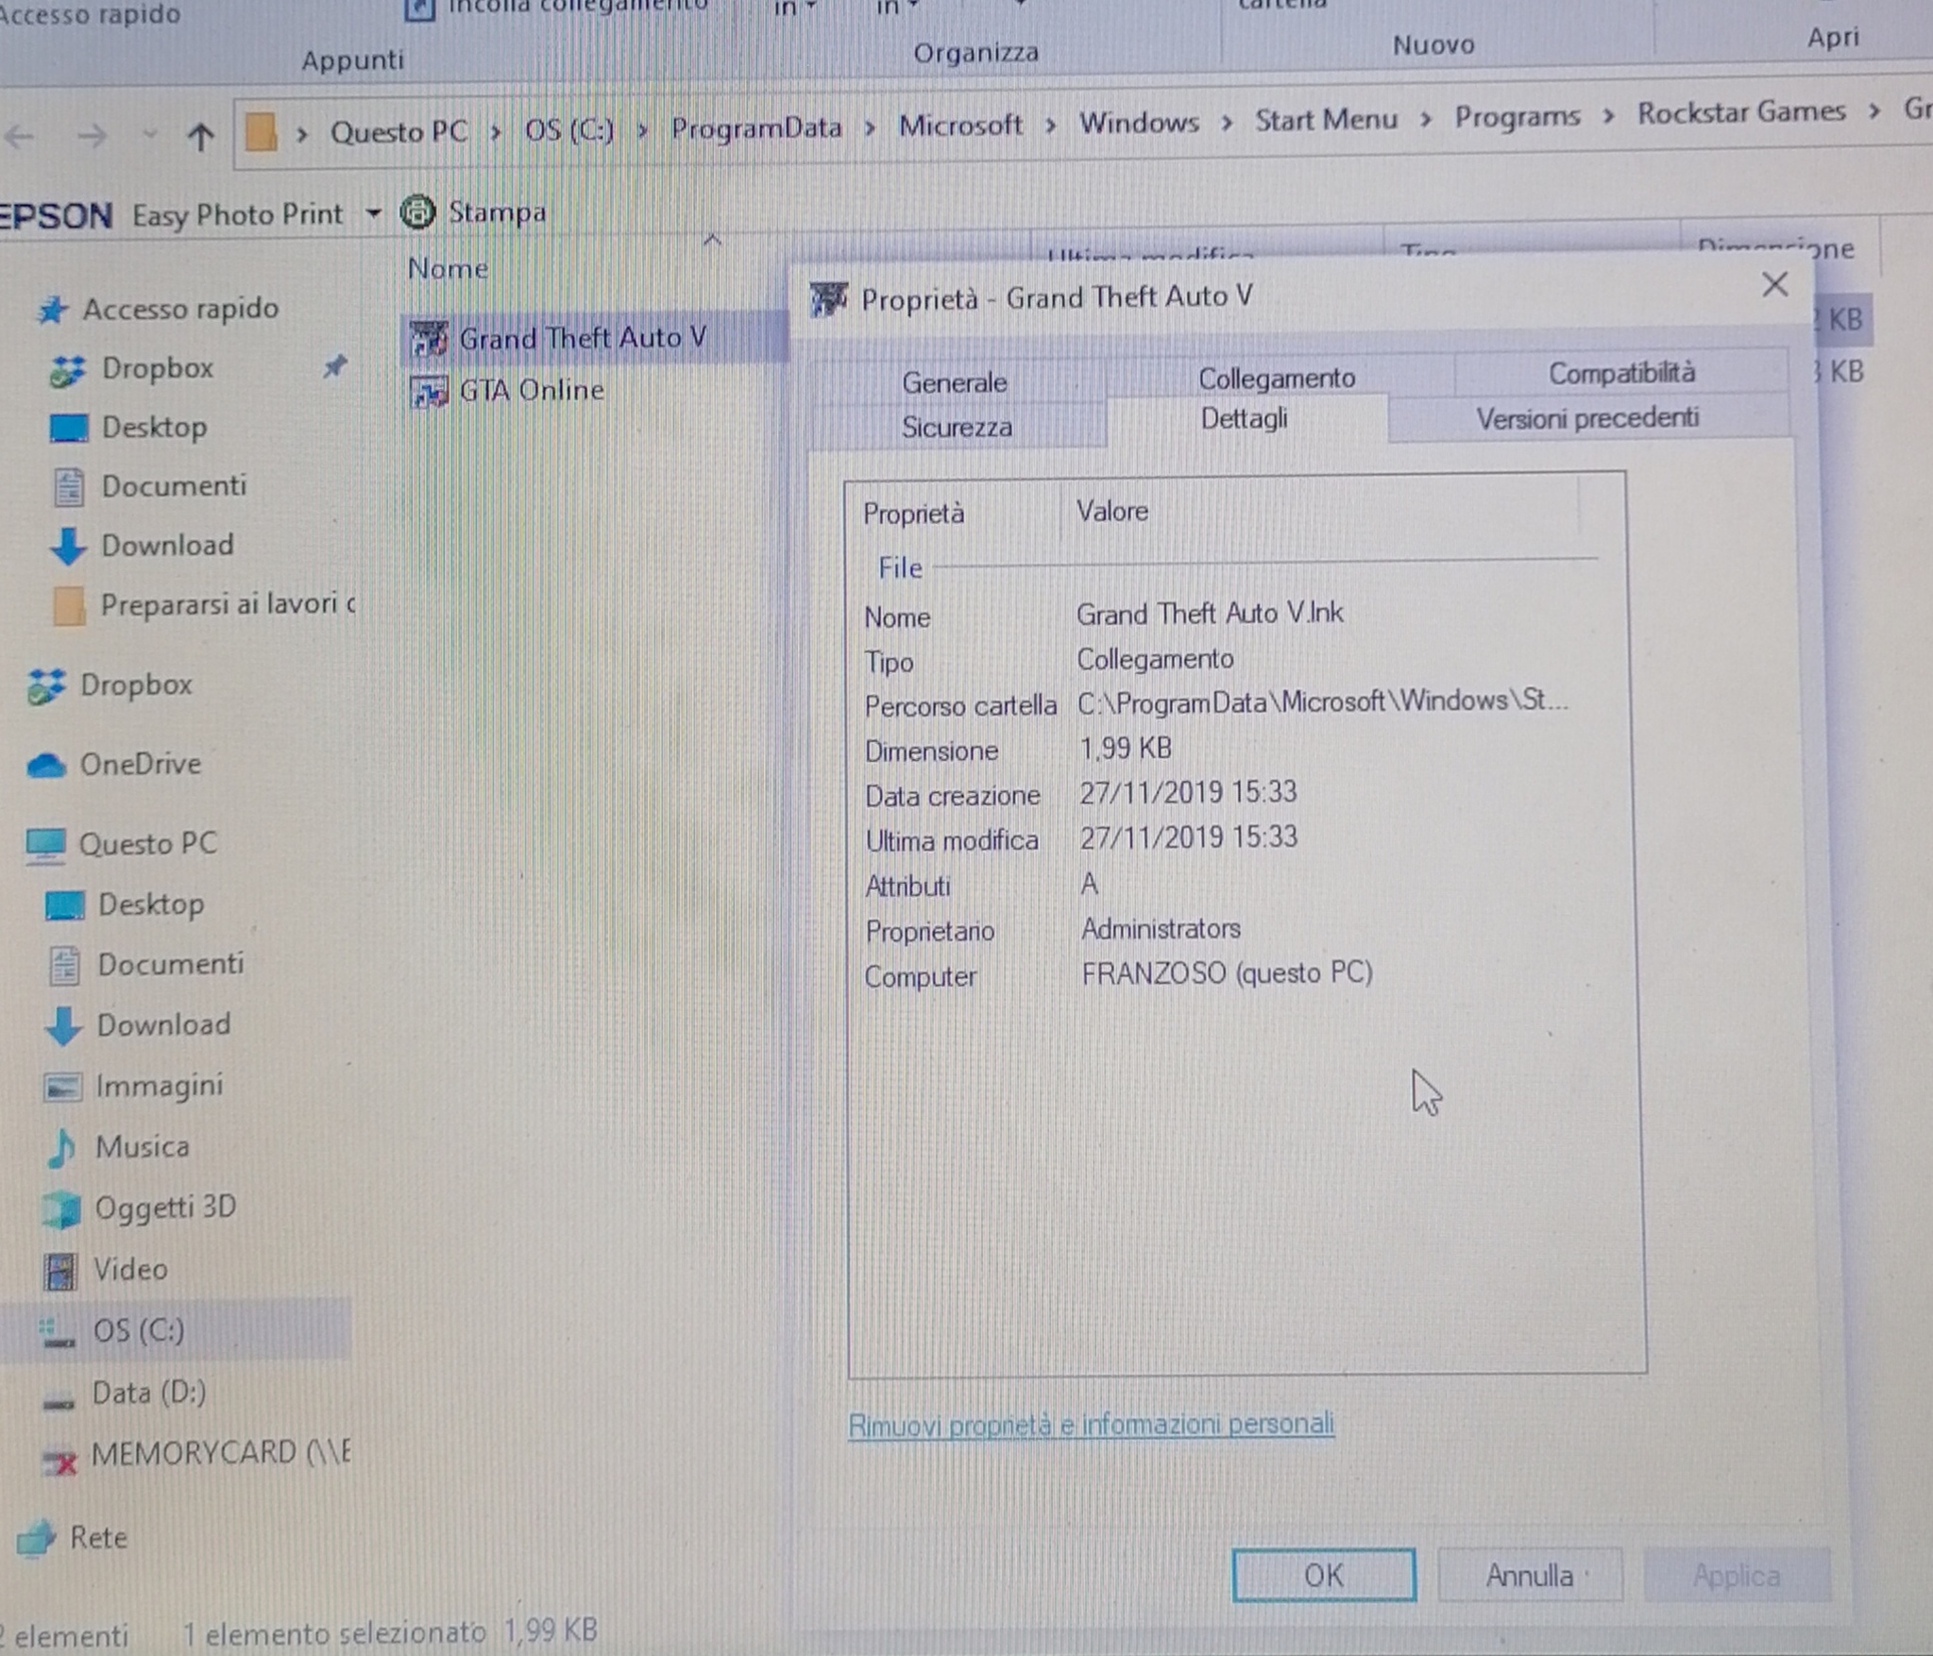Click the Nome column header

pyautogui.click(x=448, y=269)
